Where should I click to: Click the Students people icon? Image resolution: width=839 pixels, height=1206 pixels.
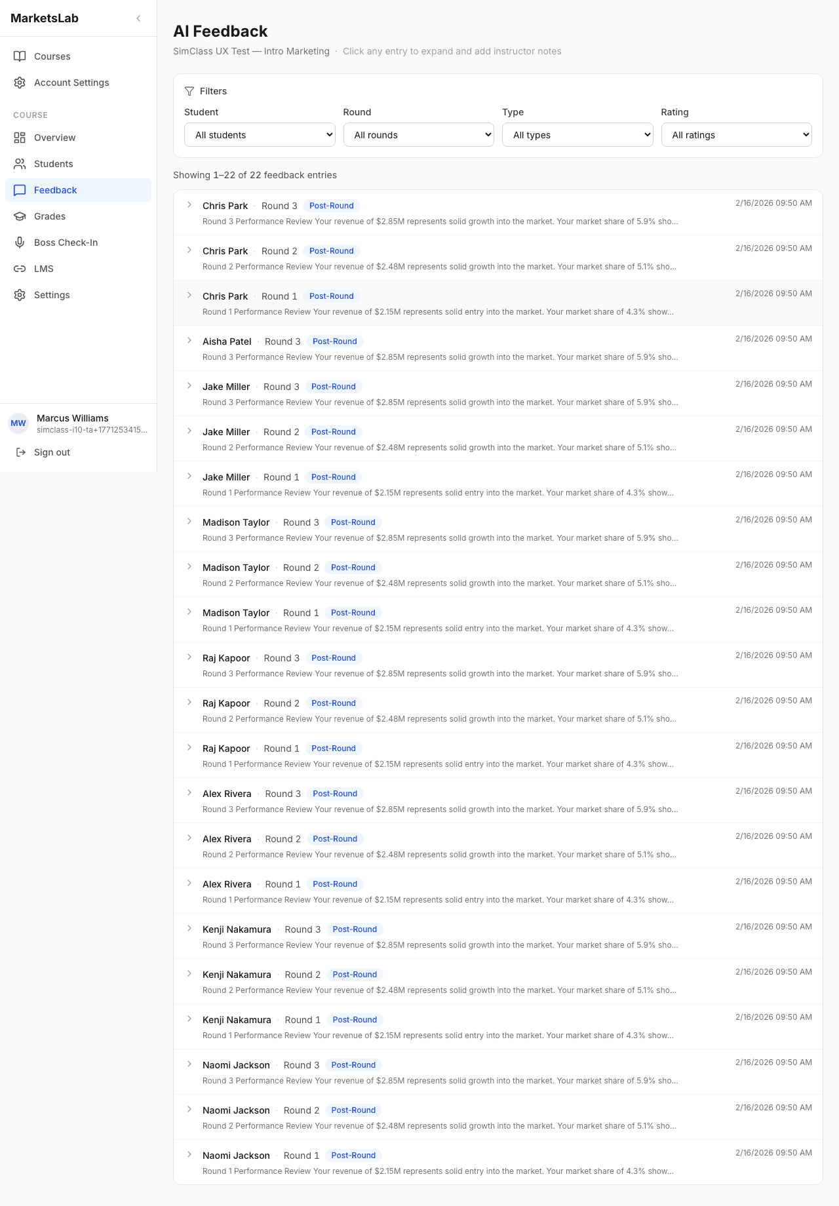[20, 164]
